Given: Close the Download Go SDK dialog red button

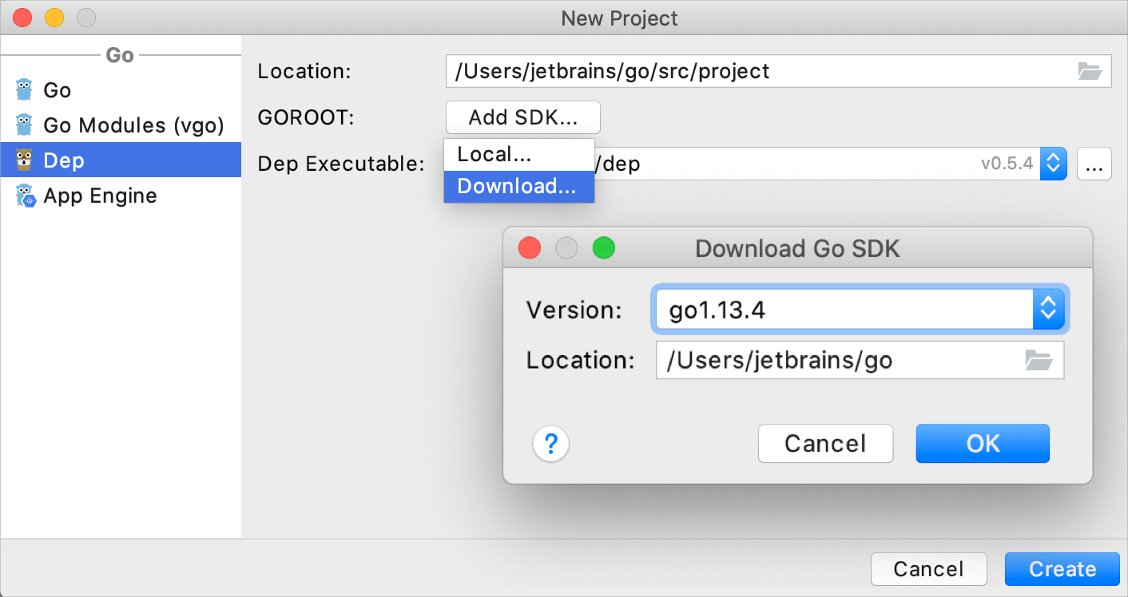Looking at the screenshot, I should [530, 248].
